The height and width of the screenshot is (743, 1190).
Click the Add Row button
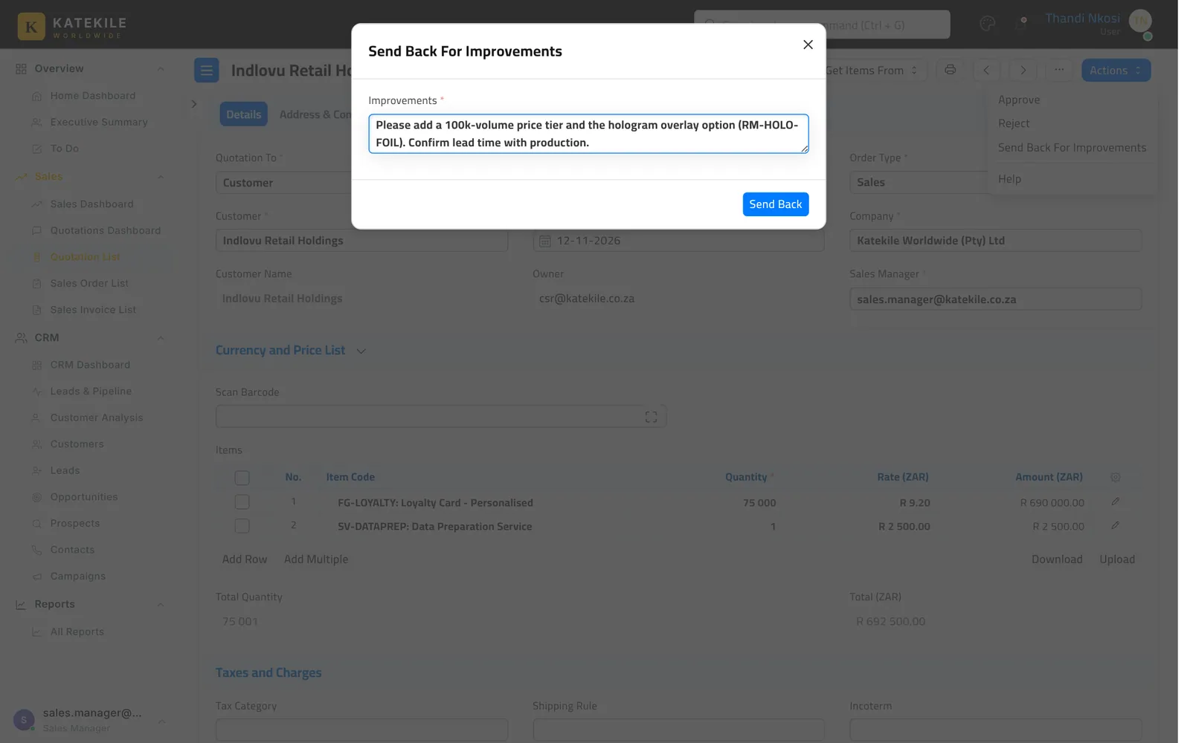point(244,559)
